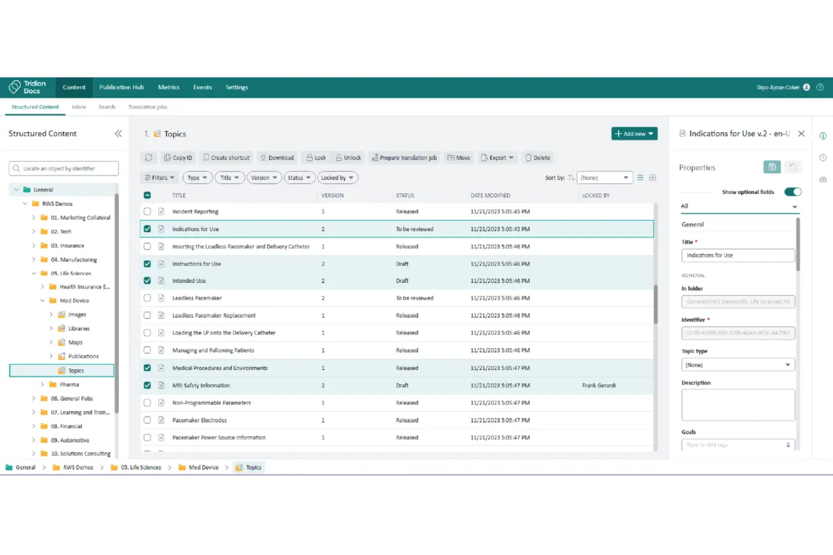The image size is (833, 555).
Task: Open the Content main menu
Action: tap(74, 87)
